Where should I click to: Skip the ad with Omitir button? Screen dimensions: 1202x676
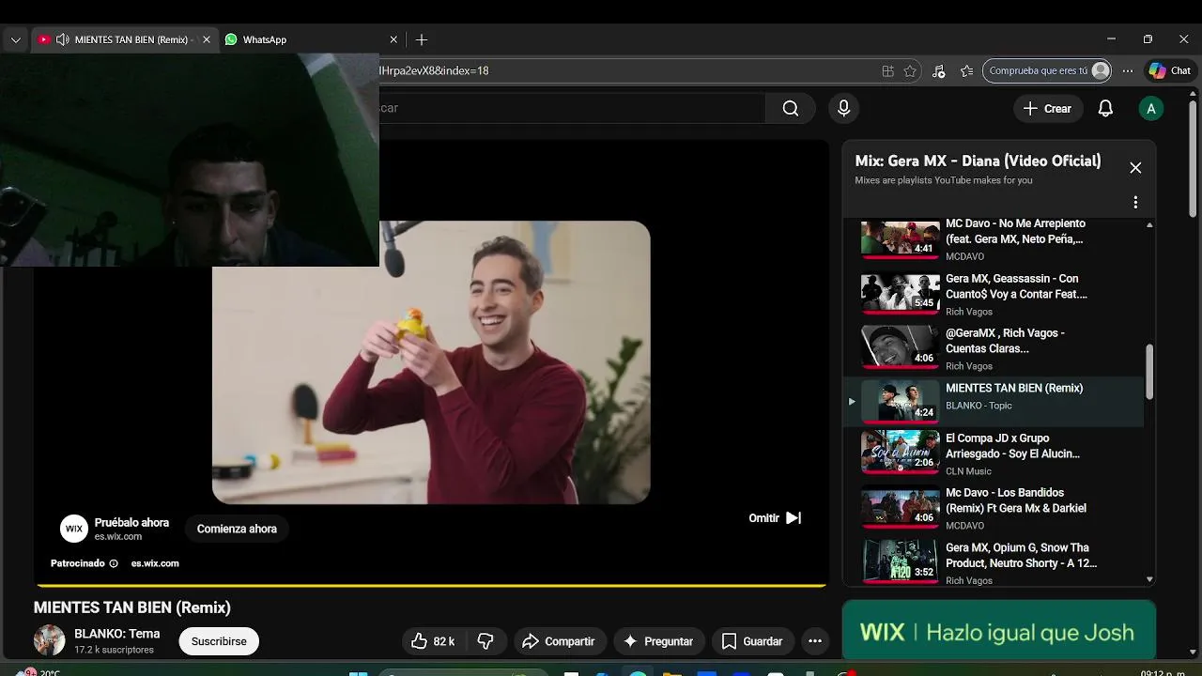pyautogui.click(x=775, y=517)
